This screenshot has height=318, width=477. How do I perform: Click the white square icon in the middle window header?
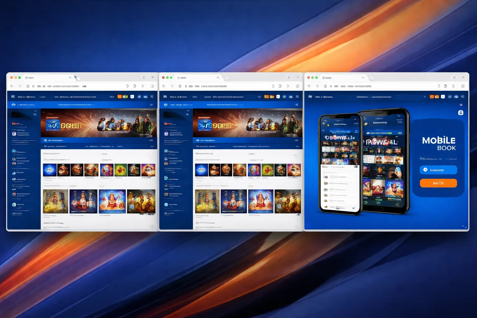tap(278, 97)
